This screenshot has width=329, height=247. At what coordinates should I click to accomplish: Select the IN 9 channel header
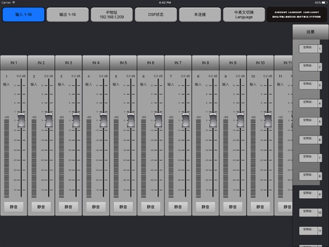(232, 63)
